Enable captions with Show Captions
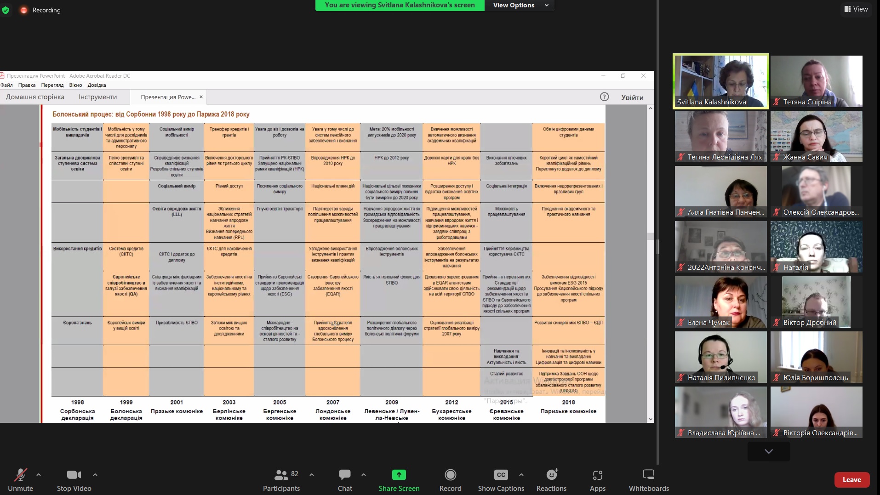The height and width of the screenshot is (495, 880). coord(501,475)
